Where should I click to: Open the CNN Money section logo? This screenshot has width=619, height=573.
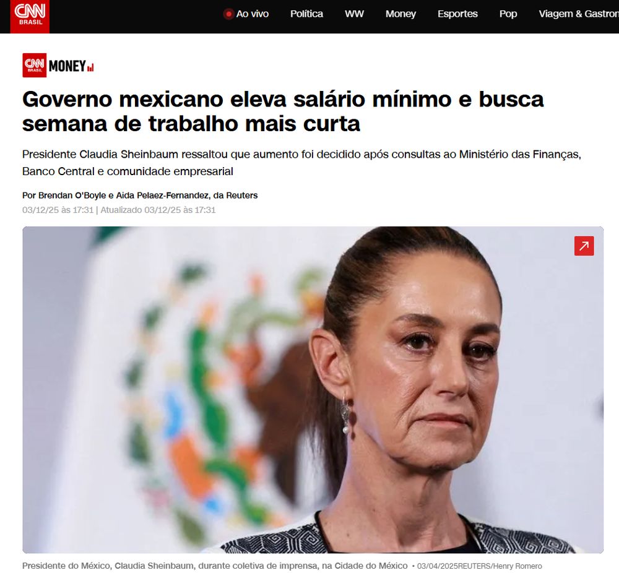coord(58,65)
